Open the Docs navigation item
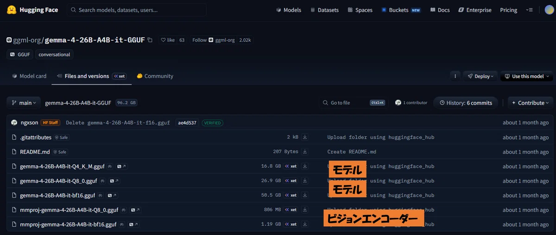 point(440,10)
